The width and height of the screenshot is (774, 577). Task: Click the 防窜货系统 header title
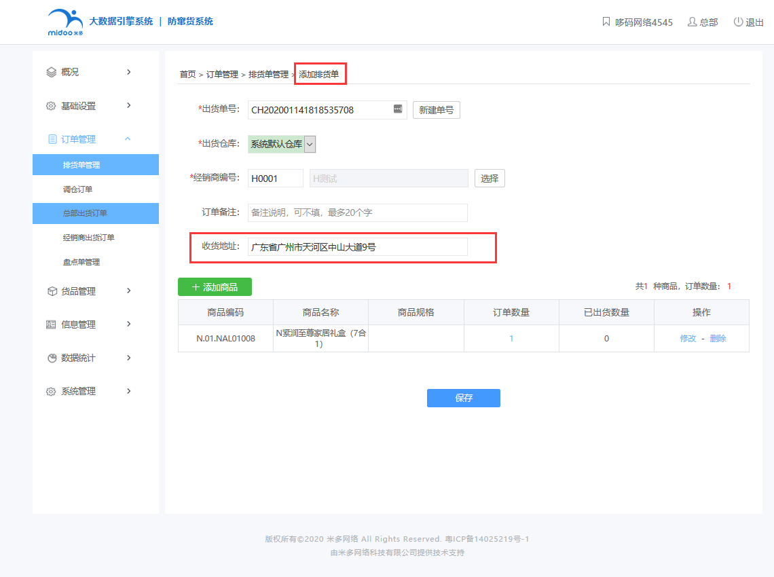coord(190,21)
